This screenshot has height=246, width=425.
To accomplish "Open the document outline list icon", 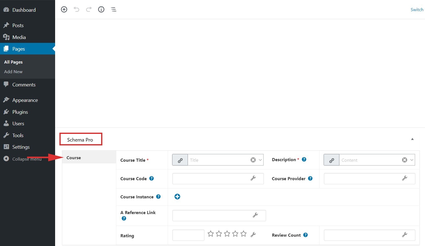I will tap(114, 9).
